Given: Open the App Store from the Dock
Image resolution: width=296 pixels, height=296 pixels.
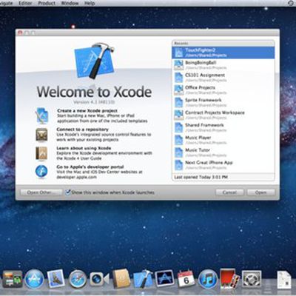Looking at the screenshot, I should point(34,280).
